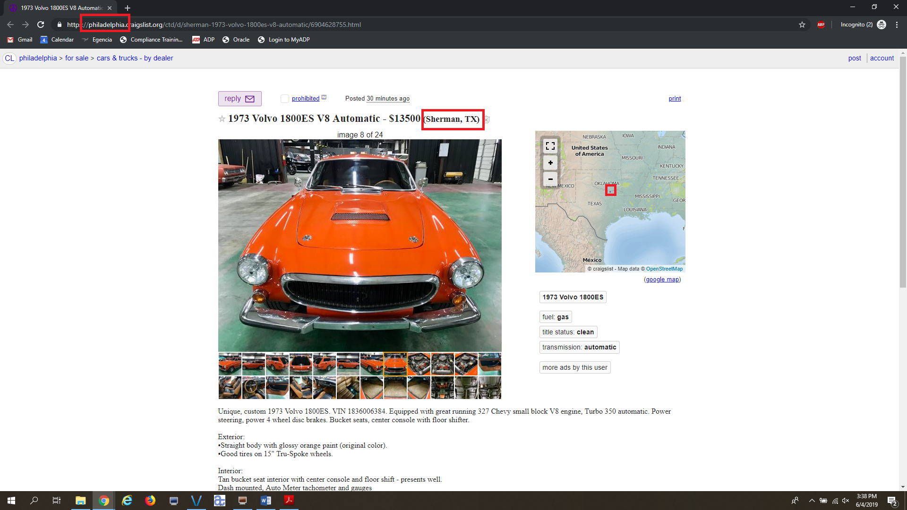The width and height of the screenshot is (907, 510).
Task: Open Word from the taskbar
Action: (266, 501)
